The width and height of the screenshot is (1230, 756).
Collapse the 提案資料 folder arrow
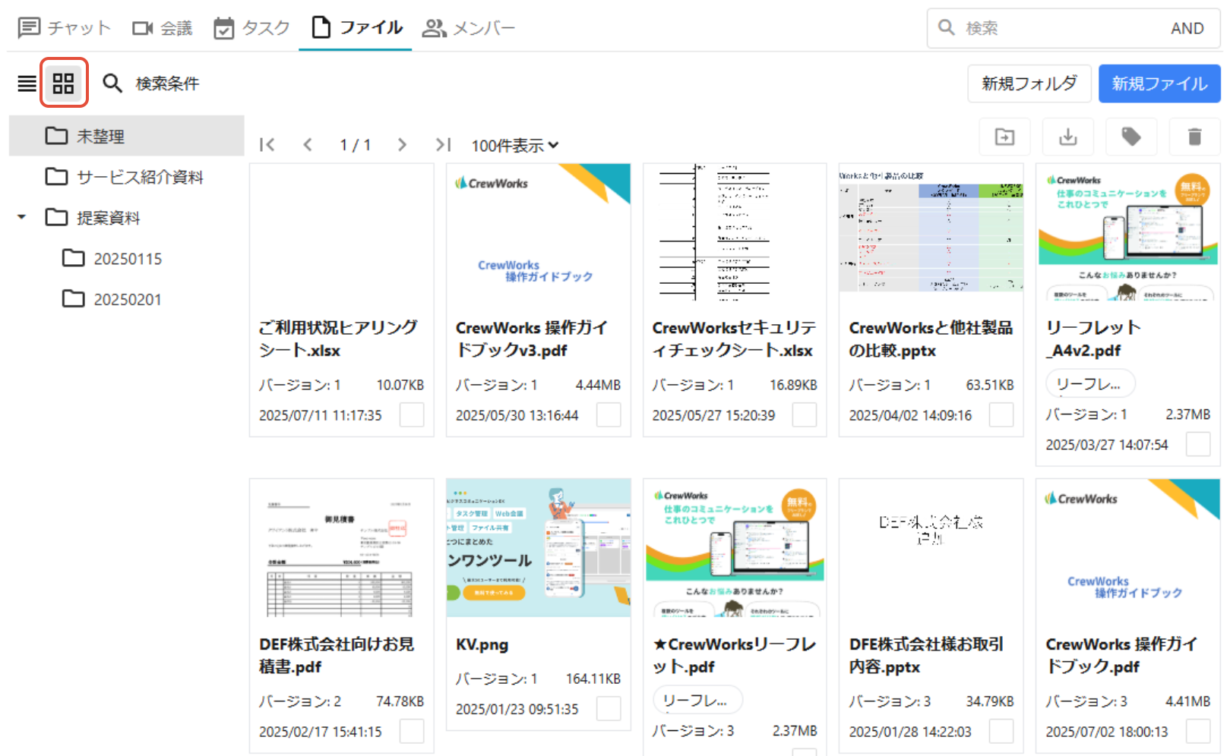coord(22,217)
